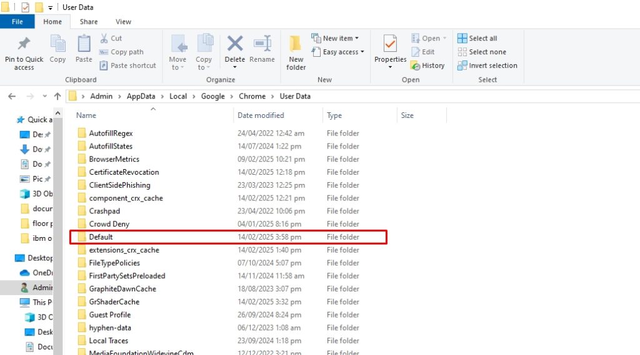Click Pin to Quick access icon
Image resolution: width=640 pixels, height=355 pixels.
[x=24, y=44]
